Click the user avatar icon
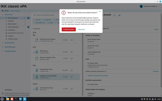The image size is (162, 101). click(x=141, y=6)
